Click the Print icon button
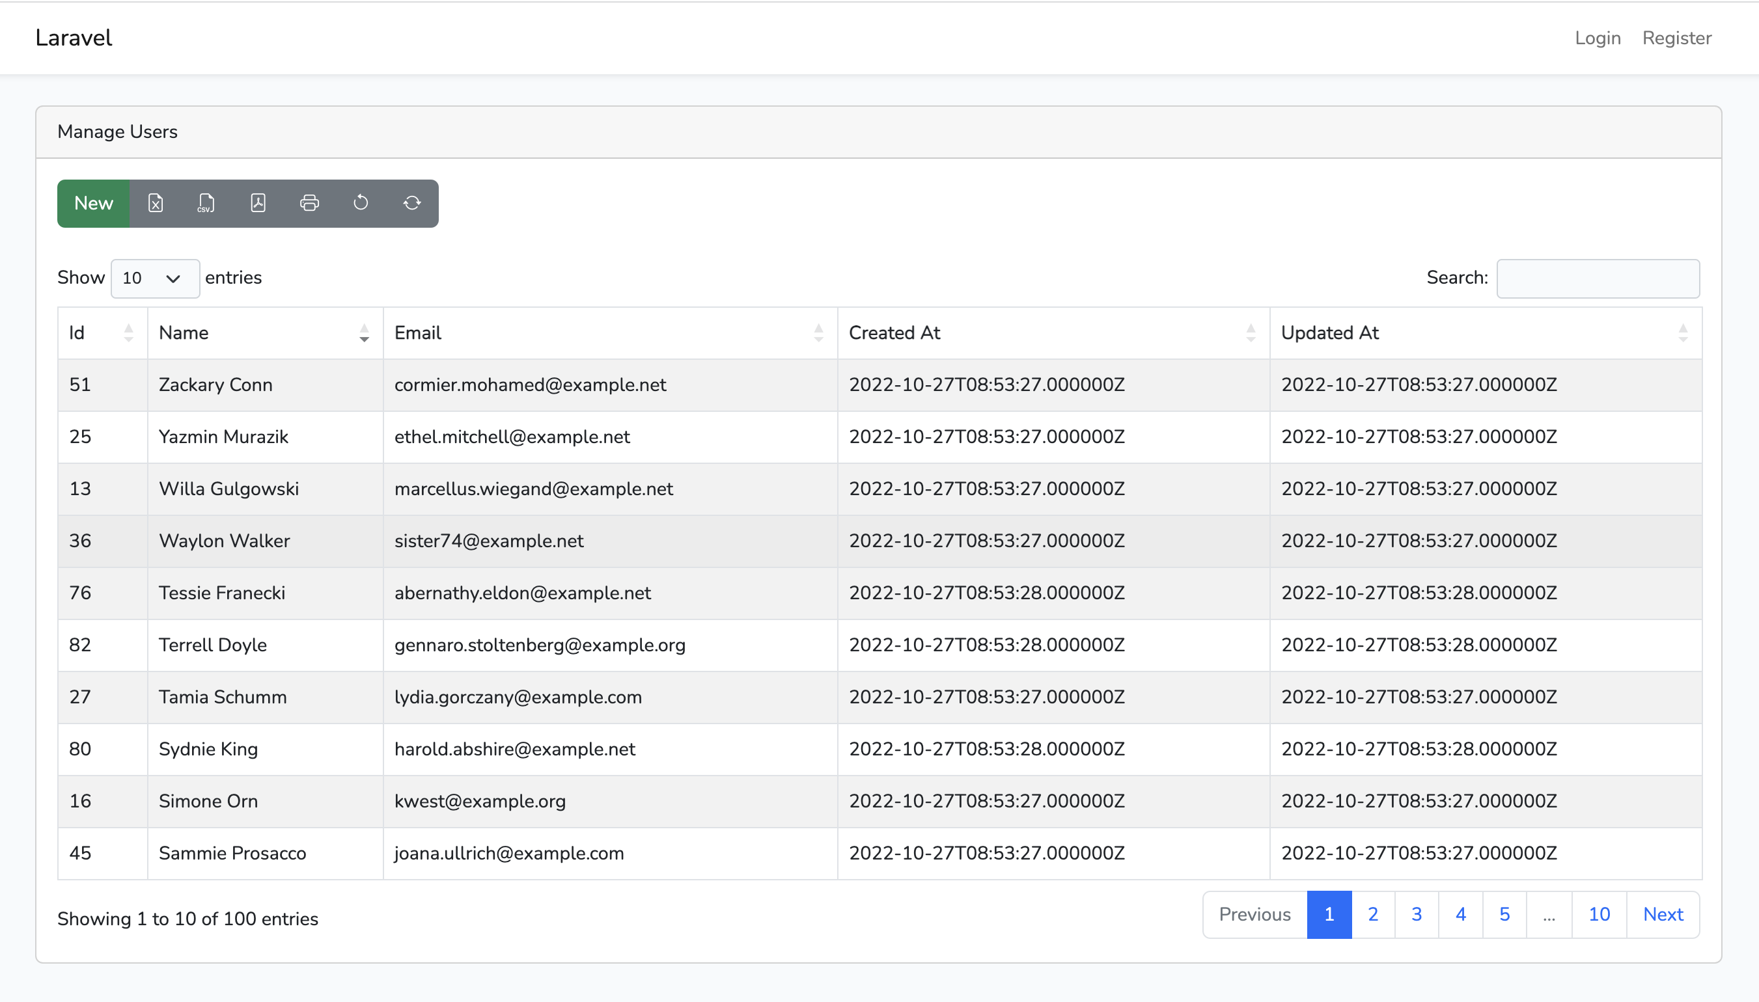This screenshot has width=1759, height=1002. 309,203
